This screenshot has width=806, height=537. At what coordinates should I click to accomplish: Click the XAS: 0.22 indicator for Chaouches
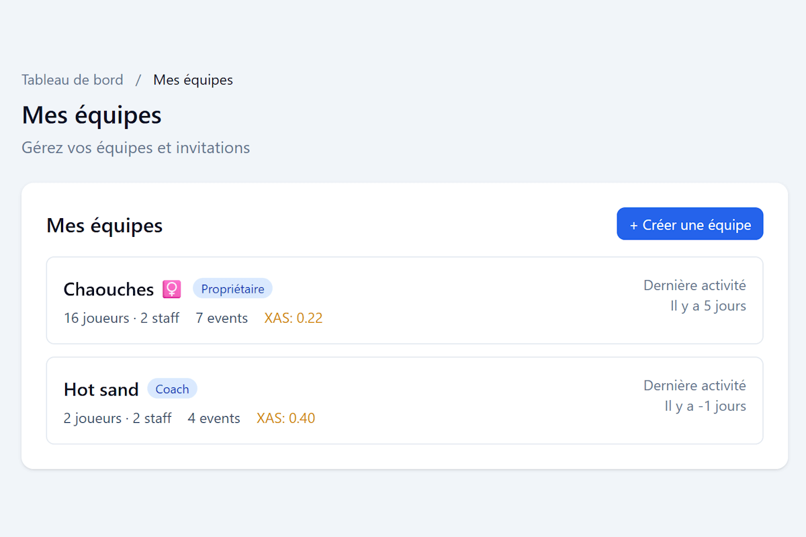pyautogui.click(x=293, y=318)
